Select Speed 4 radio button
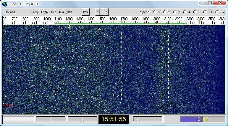 pyautogui.click(x=185, y=12)
